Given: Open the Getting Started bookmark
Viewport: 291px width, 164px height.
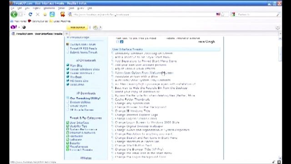Looking at the screenshot, I should [x=38, y=21].
